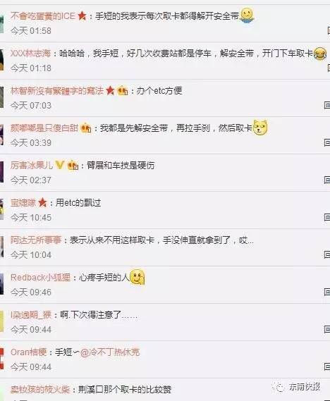
Task: Click avatar thumbnail of Oran桔梗
Action: (2, 359)
